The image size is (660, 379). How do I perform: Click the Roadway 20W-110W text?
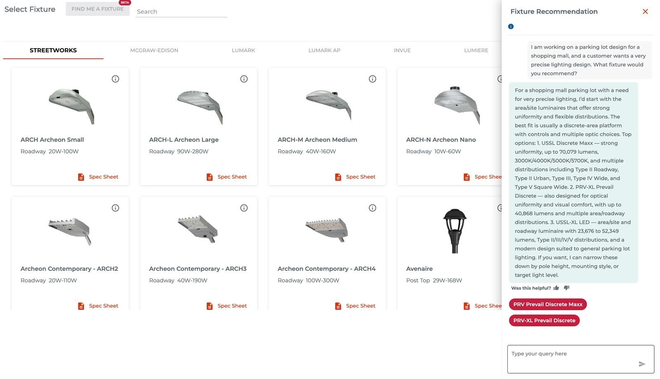click(49, 280)
